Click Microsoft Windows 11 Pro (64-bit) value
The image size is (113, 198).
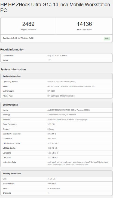pyautogui.click(x=62, y=82)
